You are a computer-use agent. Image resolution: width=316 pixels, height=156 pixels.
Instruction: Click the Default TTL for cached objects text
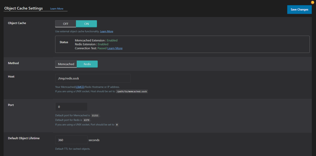click(x=73, y=149)
